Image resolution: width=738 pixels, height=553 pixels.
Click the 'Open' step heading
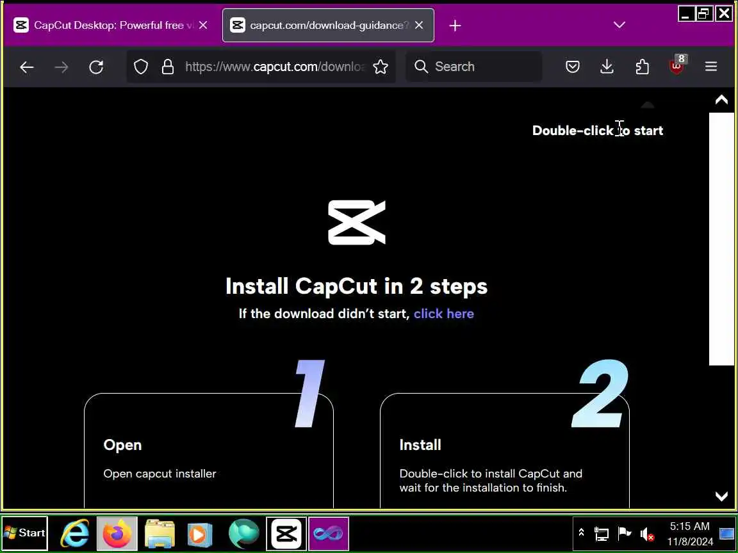coord(122,445)
